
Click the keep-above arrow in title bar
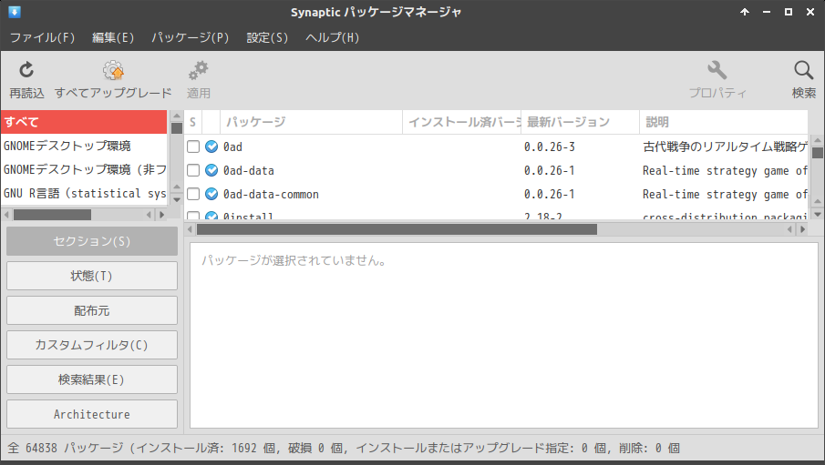coord(745,12)
